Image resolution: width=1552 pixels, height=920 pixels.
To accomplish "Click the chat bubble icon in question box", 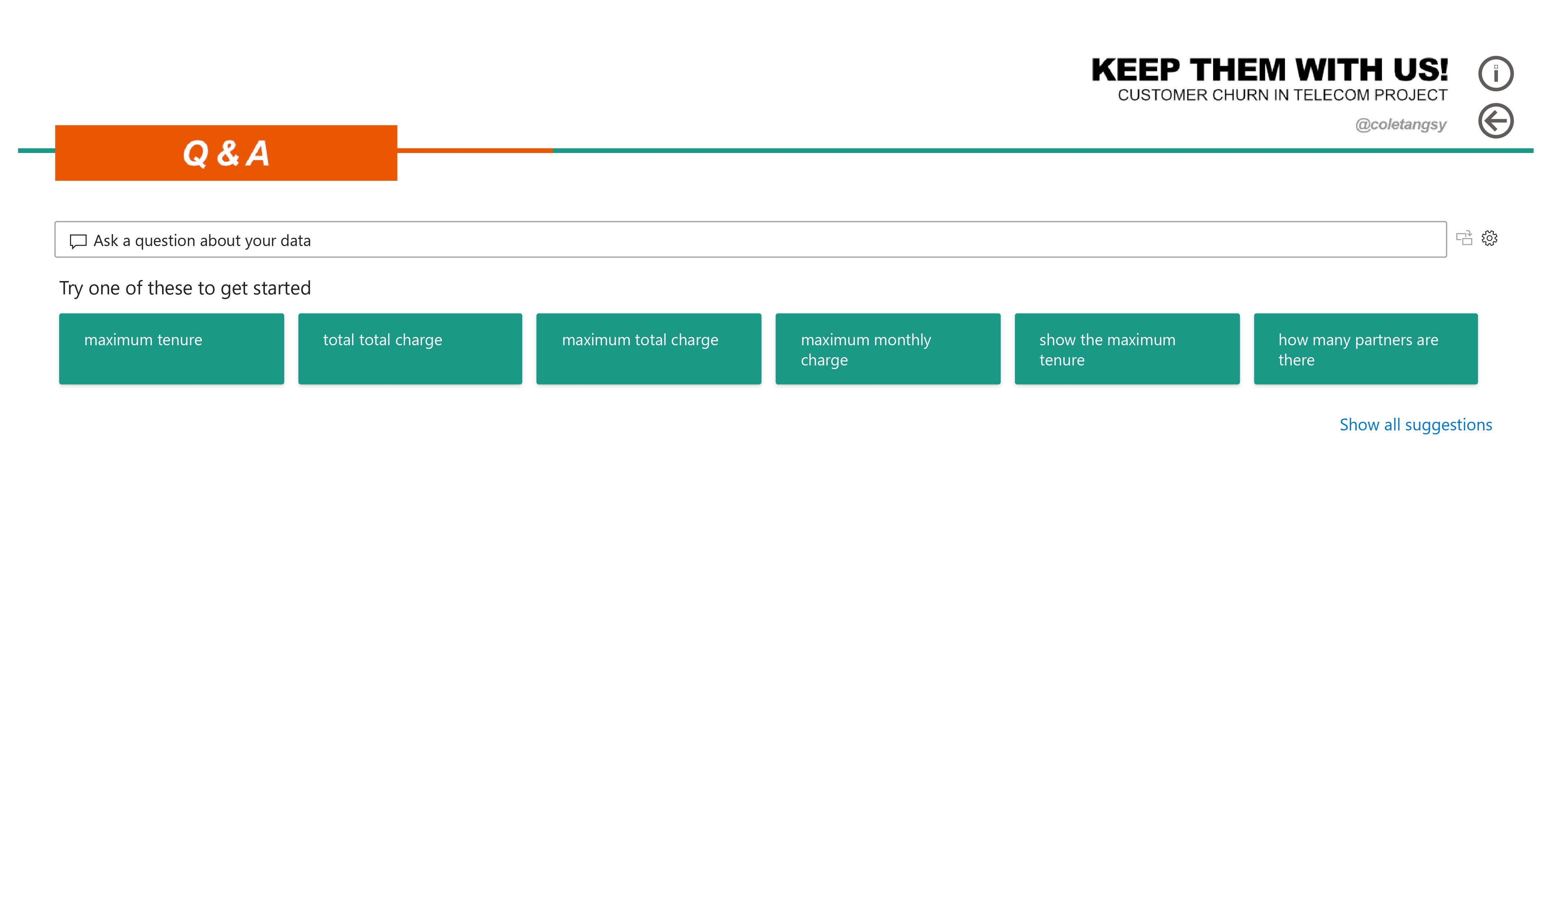I will tap(78, 241).
